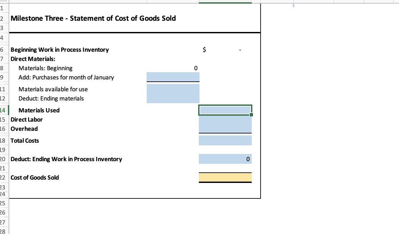This screenshot has width=399, height=234.
Task: Select 'Deduct: Ending materials' label
Action: pos(51,99)
